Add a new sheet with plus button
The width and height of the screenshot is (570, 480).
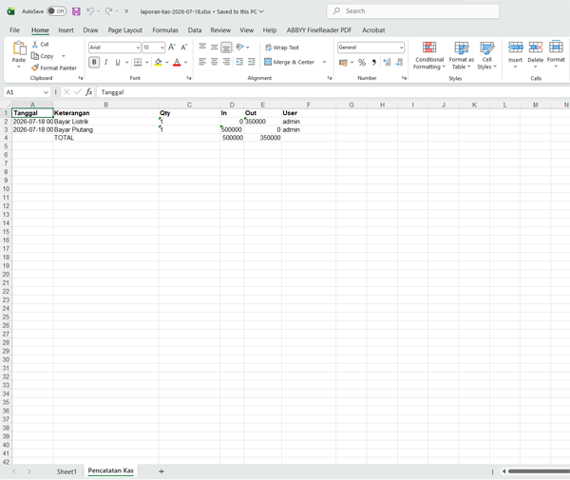tap(161, 471)
